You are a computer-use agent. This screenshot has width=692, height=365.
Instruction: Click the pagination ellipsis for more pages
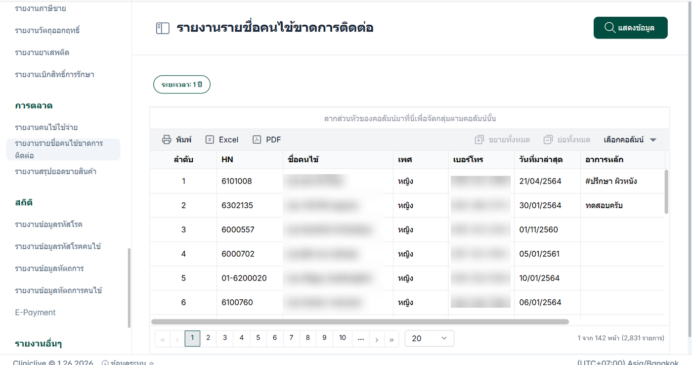(361, 338)
